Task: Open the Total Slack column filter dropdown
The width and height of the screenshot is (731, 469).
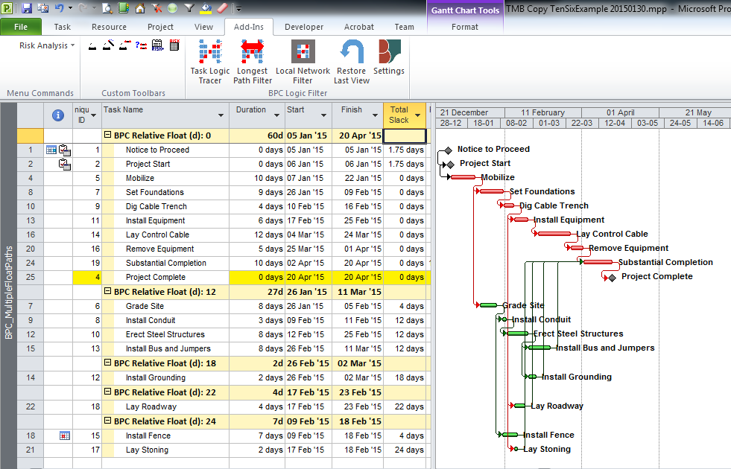Action: click(417, 115)
